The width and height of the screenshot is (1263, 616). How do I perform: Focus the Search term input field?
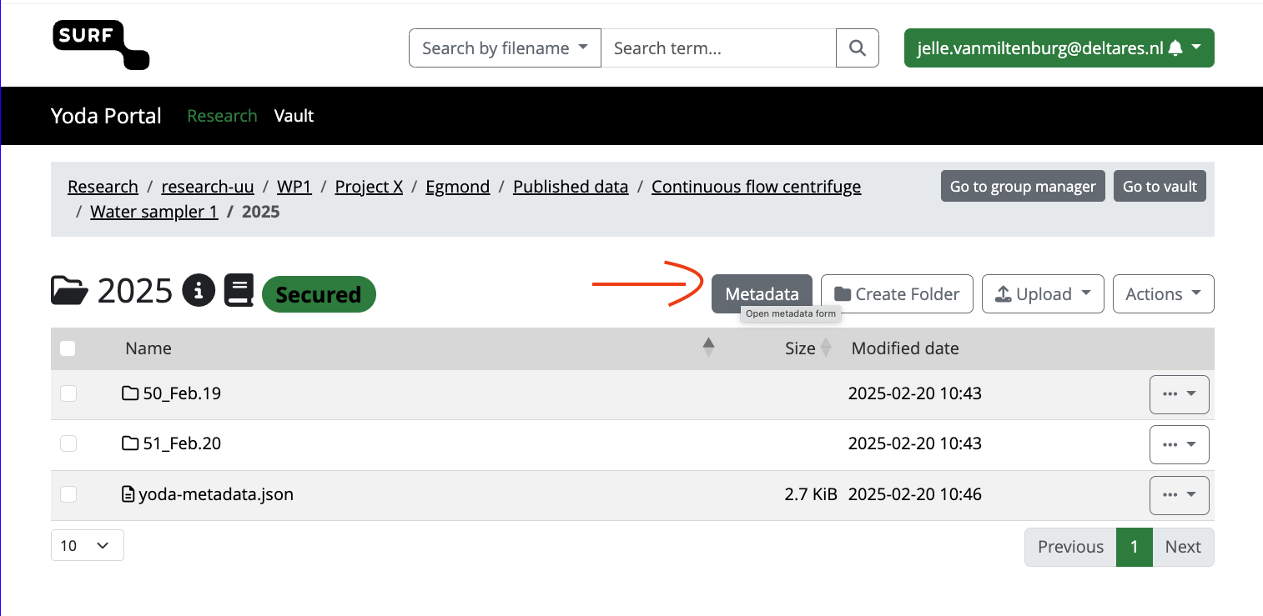click(x=717, y=48)
